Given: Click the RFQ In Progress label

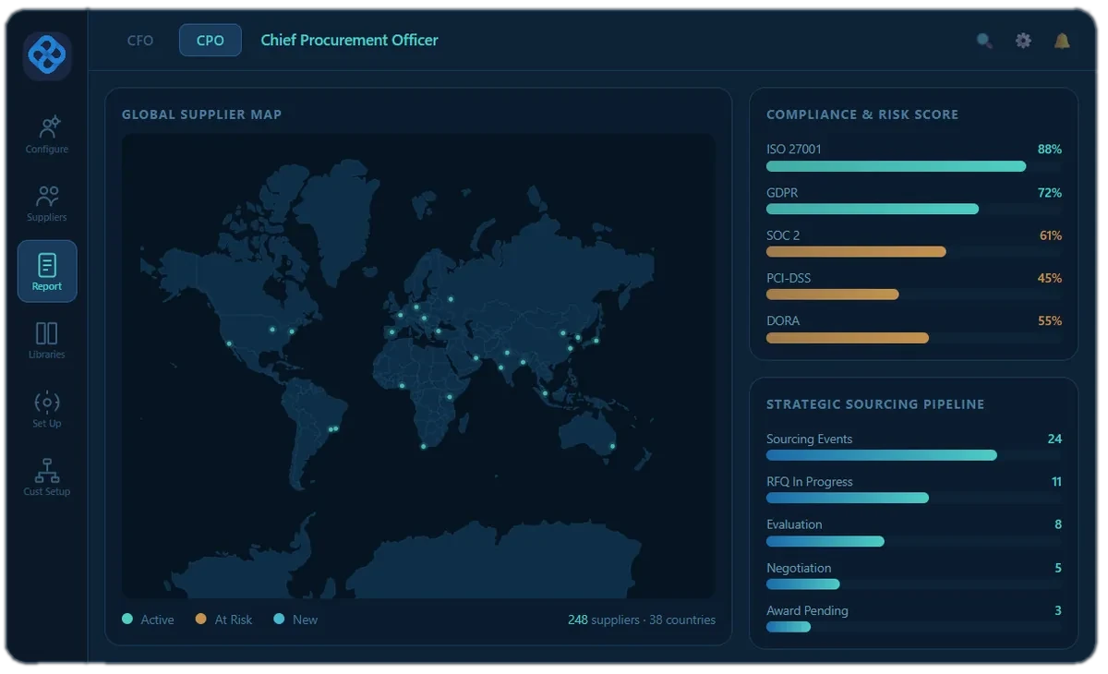Looking at the screenshot, I should (x=809, y=481).
